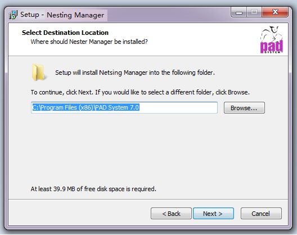Viewport: 297px width, 235px height.
Task: Click the yellow folder icon
Action: [x=38, y=73]
